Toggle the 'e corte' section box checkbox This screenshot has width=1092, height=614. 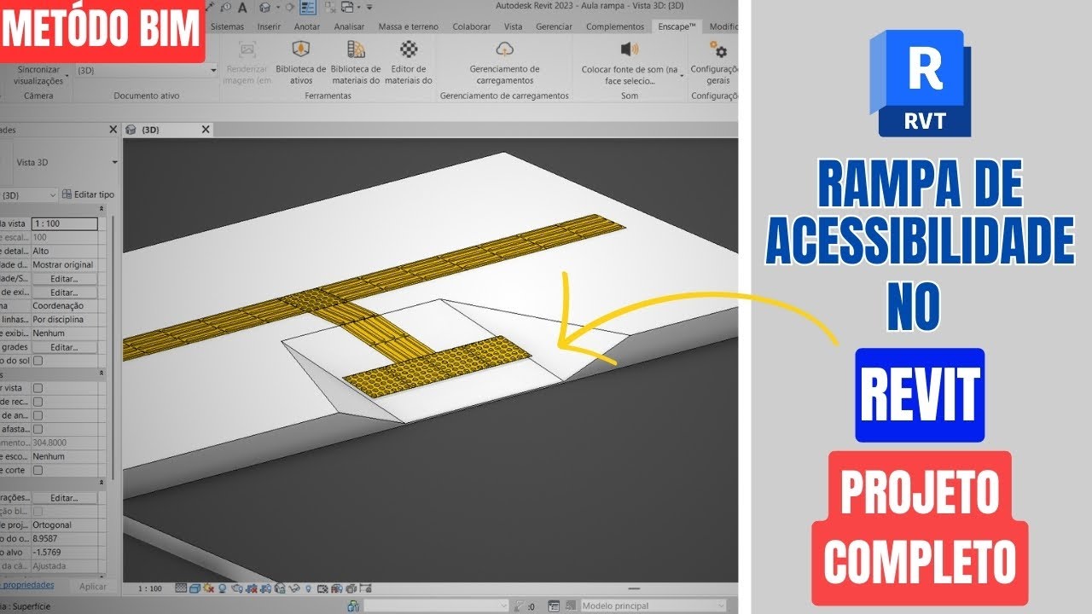coord(38,470)
